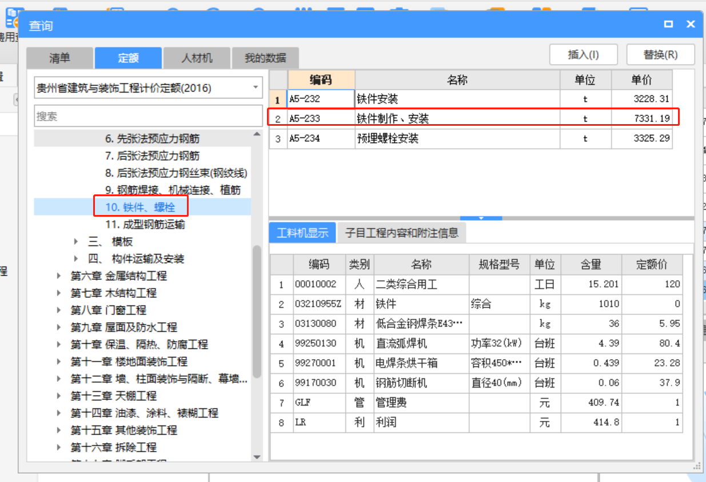
Task: Open the 我的数据 tab
Action: tap(265, 58)
